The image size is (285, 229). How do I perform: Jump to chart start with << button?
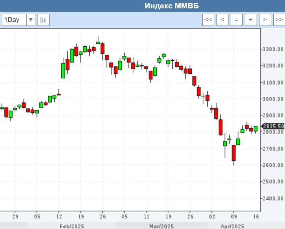click(208, 20)
